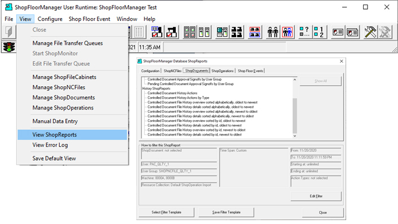Click the grayed-out tools icon
The width and height of the screenshot is (398, 224).
(x=385, y=32)
